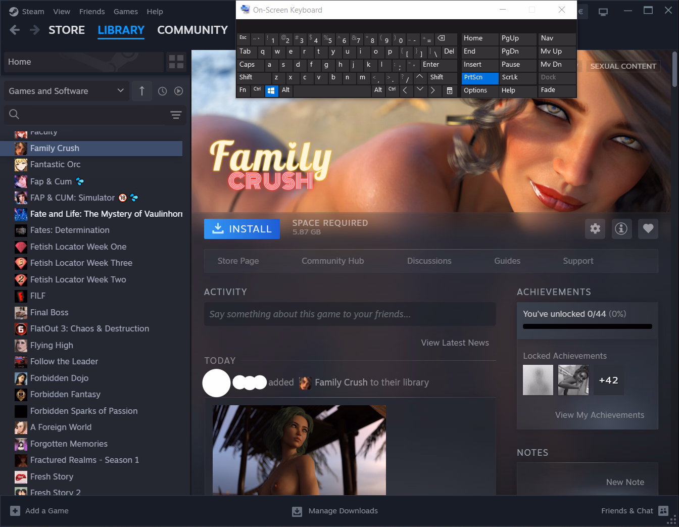
Task: Toggle Caps key on On-Screen Keyboard
Action: 250,65
